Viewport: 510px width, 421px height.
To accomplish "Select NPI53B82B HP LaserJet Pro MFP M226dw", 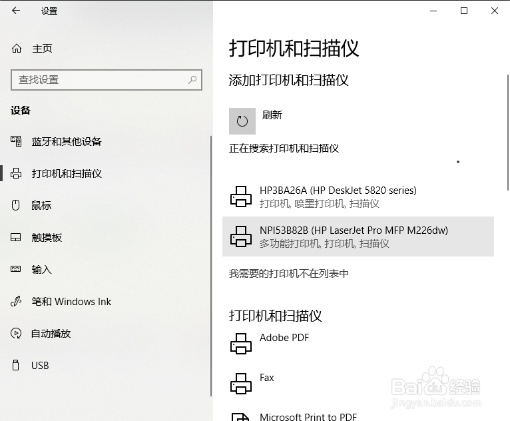I will click(358, 236).
